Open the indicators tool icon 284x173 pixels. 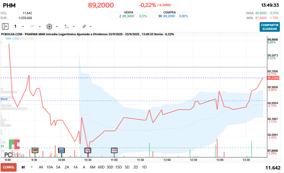[x=67, y=27]
